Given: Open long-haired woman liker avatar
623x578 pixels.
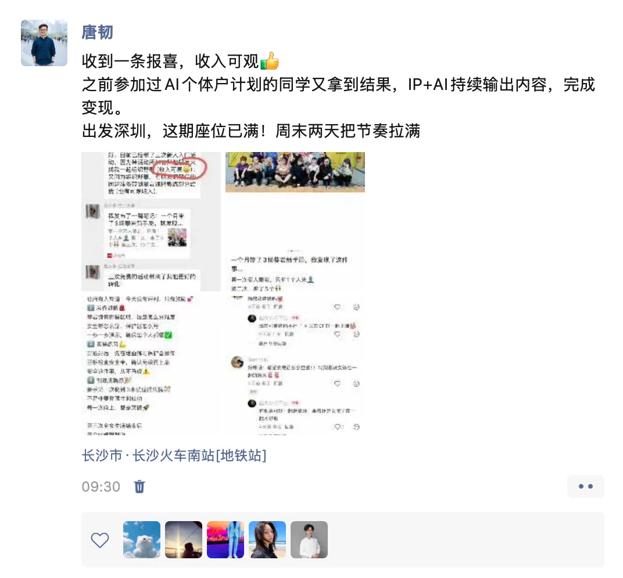Looking at the screenshot, I should 267,540.
